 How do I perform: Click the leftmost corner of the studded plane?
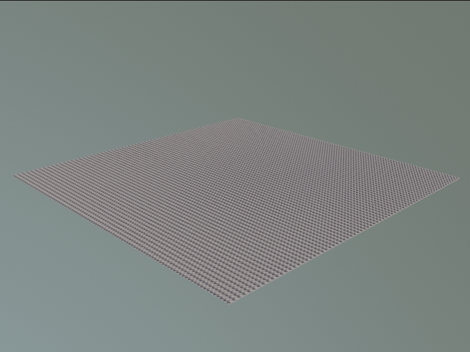click(x=15, y=175)
